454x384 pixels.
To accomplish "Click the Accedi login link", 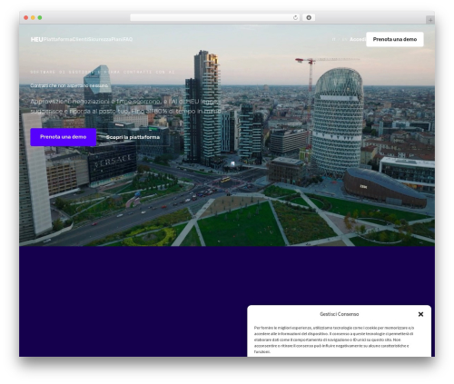I will pyautogui.click(x=358, y=39).
